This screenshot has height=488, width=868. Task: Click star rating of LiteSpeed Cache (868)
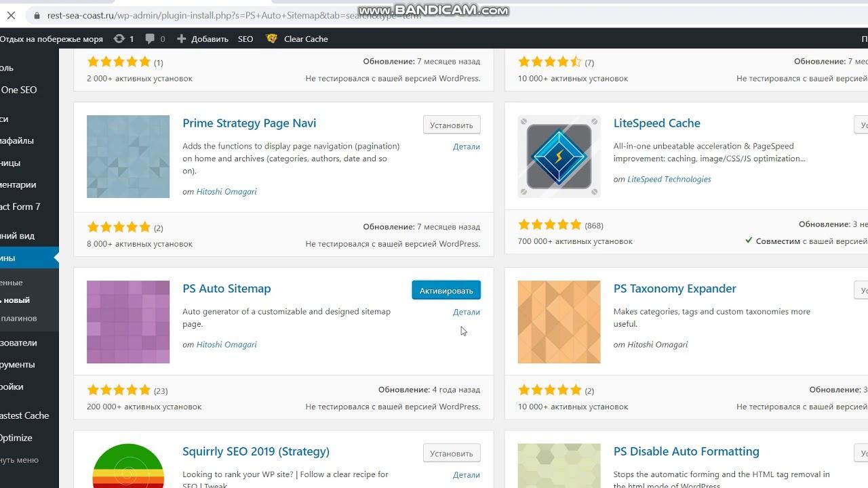549,224
